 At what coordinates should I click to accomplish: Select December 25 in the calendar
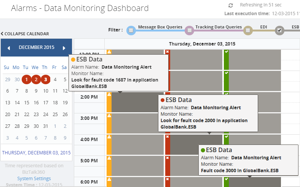pyautogui.click(x=55, y=115)
